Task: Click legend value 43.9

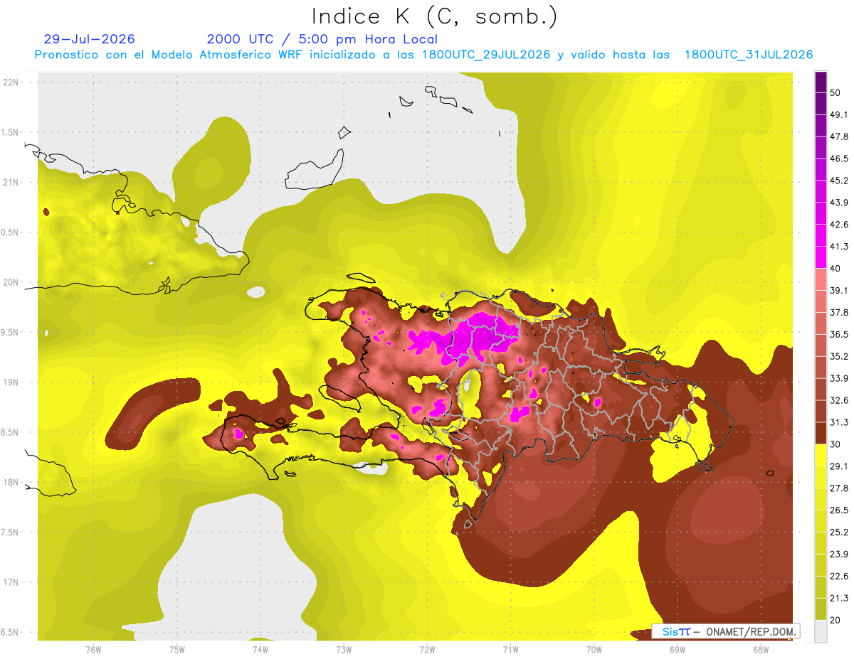Action: (839, 203)
